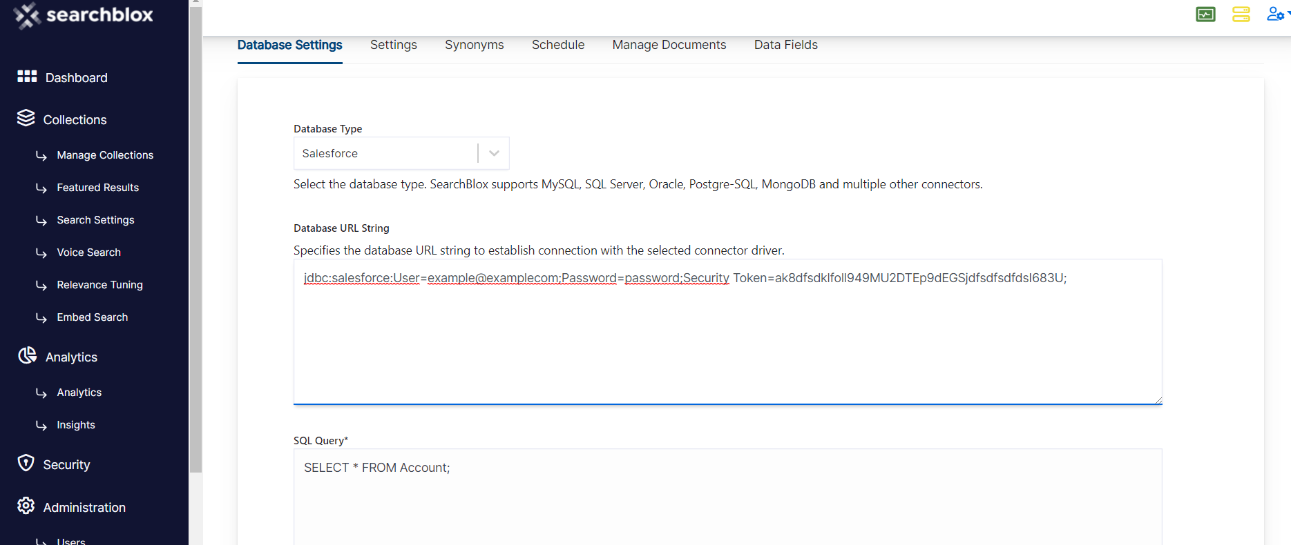Screen dimensions: 1291x545
Task: Open Collections sidebar section
Action: (75, 120)
